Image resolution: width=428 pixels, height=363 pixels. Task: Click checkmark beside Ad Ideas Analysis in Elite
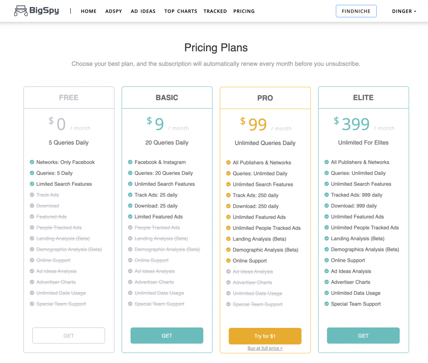(326, 272)
